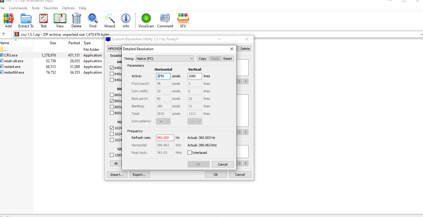Click the Copy timing button
Viewport: 423px width, 217px height.
[x=203, y=59]
